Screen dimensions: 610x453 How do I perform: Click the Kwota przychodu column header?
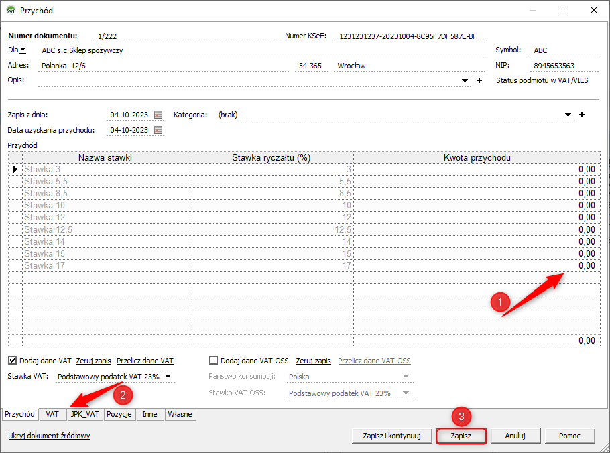[477, 157]
